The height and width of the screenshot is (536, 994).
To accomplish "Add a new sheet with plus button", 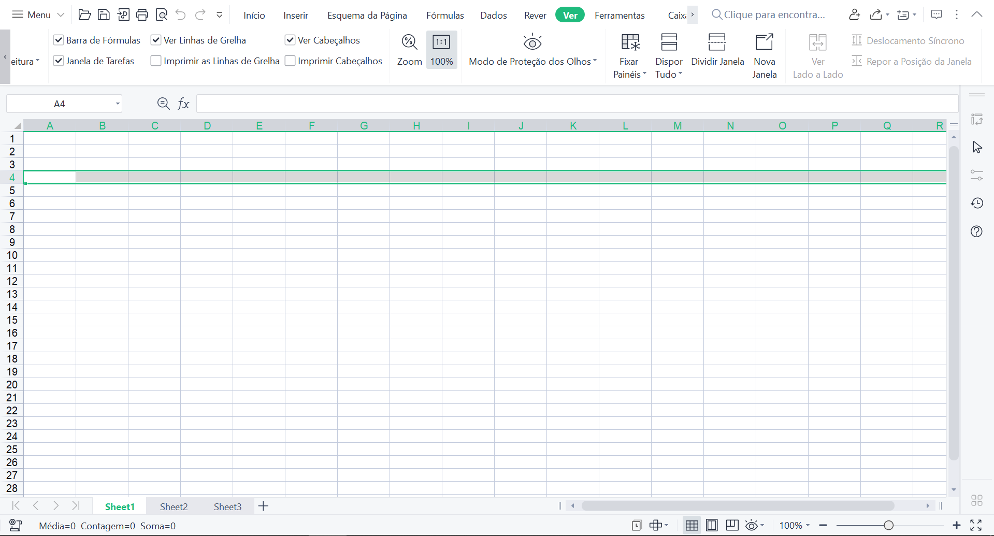I will (263, 506).
